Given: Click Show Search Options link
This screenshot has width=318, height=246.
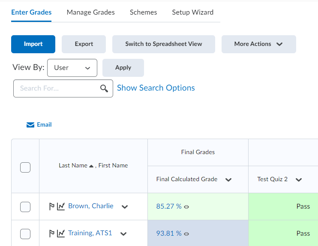Looking at the screenshot, I should [x=156, y=88].
